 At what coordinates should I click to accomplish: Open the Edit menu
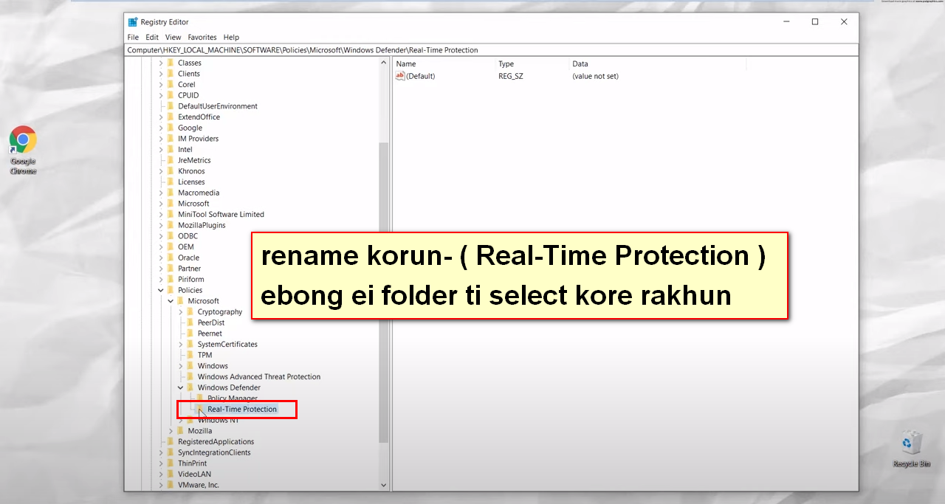[x=152, y=37]
